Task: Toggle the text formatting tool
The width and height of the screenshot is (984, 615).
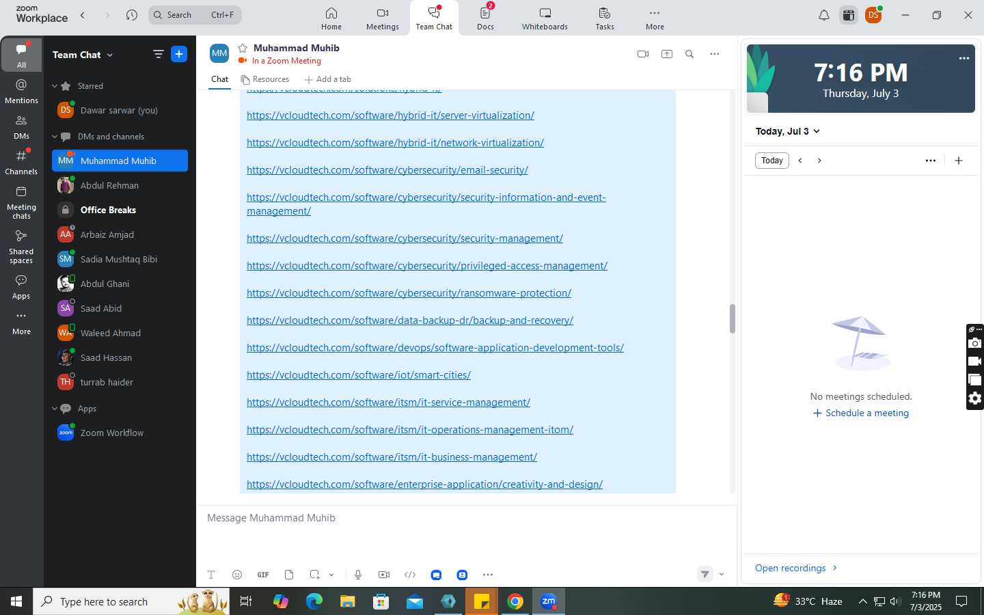Action: tap(211, 575)
